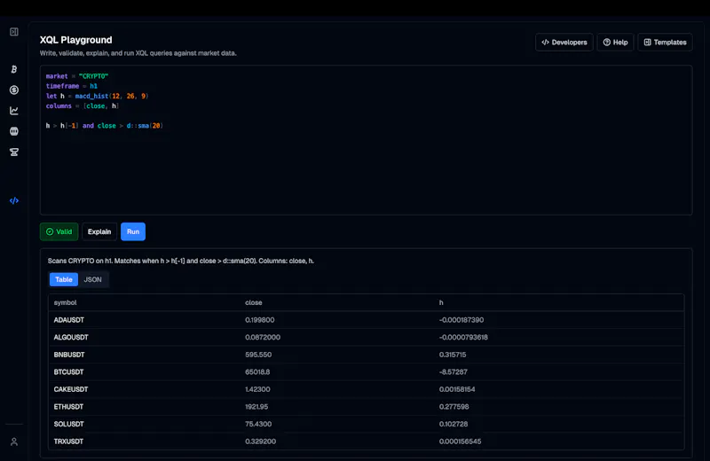Image resolution: width=710 pixels, height=461 pixels.
Task: Click the columns = [close, h] line
Action: click(82, 105)
